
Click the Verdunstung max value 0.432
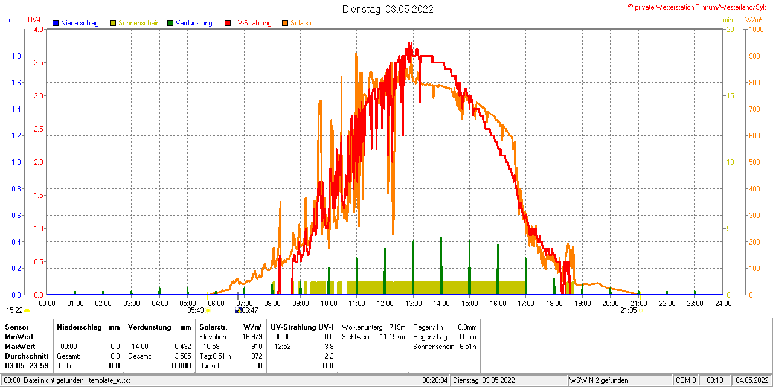click(182, 347)
